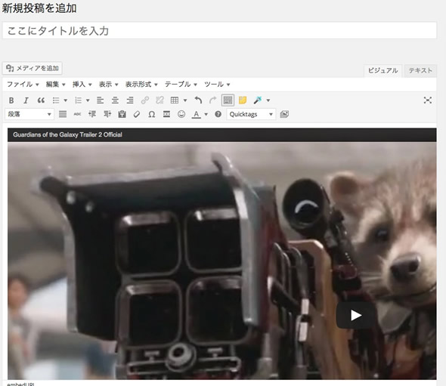Apply strikethrough formatting

pyautogui.click(x=77, y=114)
